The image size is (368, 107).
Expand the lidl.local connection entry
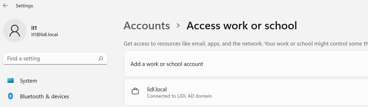pyautogui.click(x=246, y=92)
